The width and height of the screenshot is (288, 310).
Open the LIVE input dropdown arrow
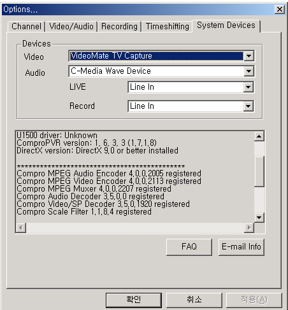(x=248, y=87)
